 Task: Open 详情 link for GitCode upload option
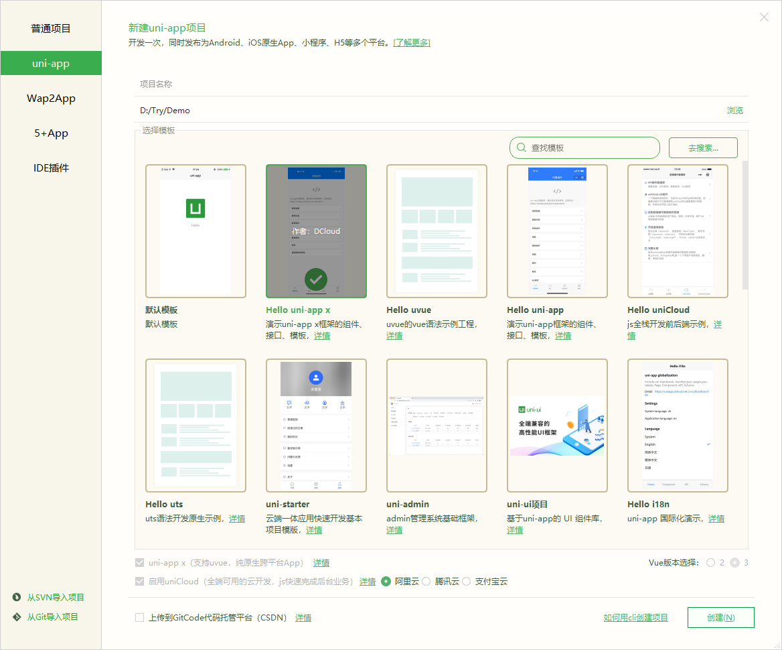pyautogui.click(x=303, y=618)
